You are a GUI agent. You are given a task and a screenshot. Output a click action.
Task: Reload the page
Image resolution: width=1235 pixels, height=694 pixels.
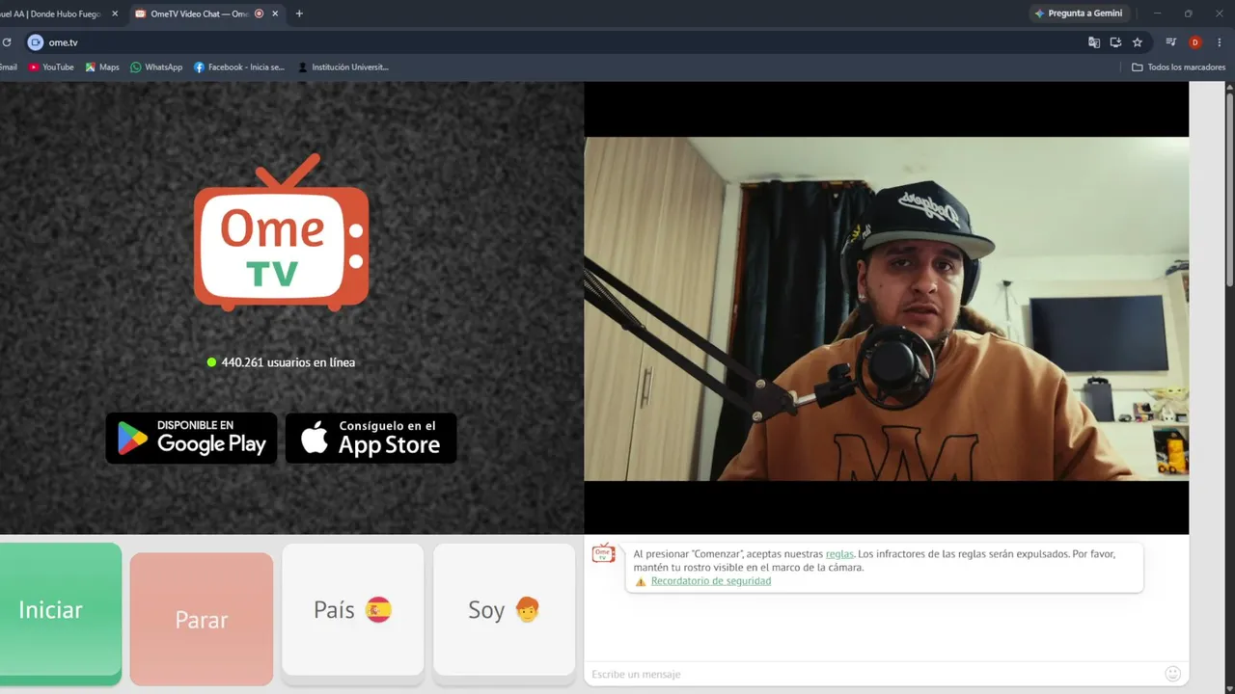coord(7,42)
